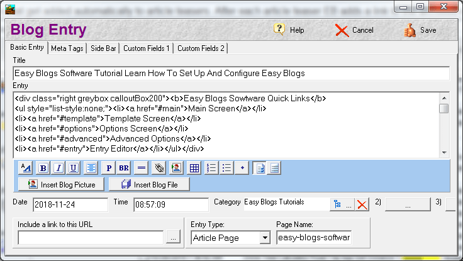
Task: Insert a single bullet item
Action: 242,169
